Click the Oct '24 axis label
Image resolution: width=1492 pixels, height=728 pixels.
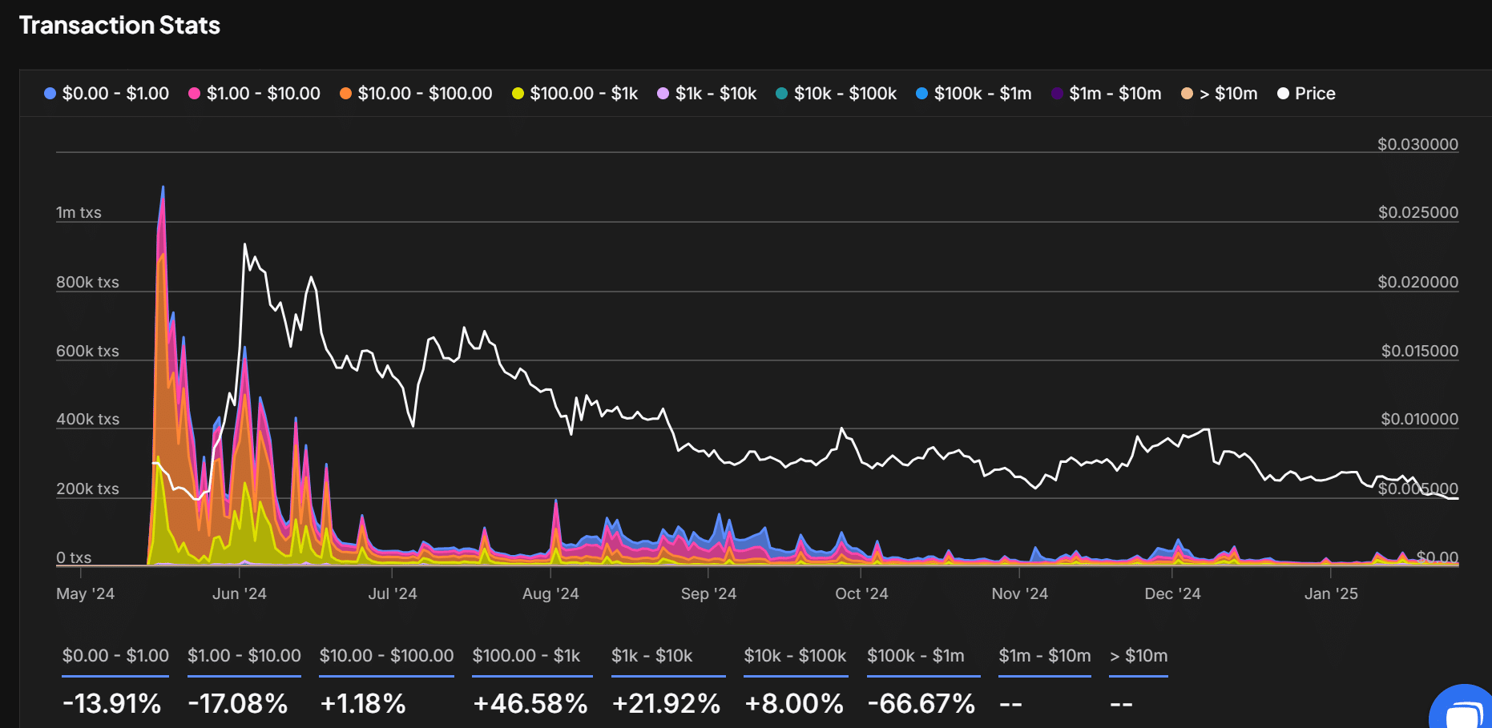(x=861, y=593)
